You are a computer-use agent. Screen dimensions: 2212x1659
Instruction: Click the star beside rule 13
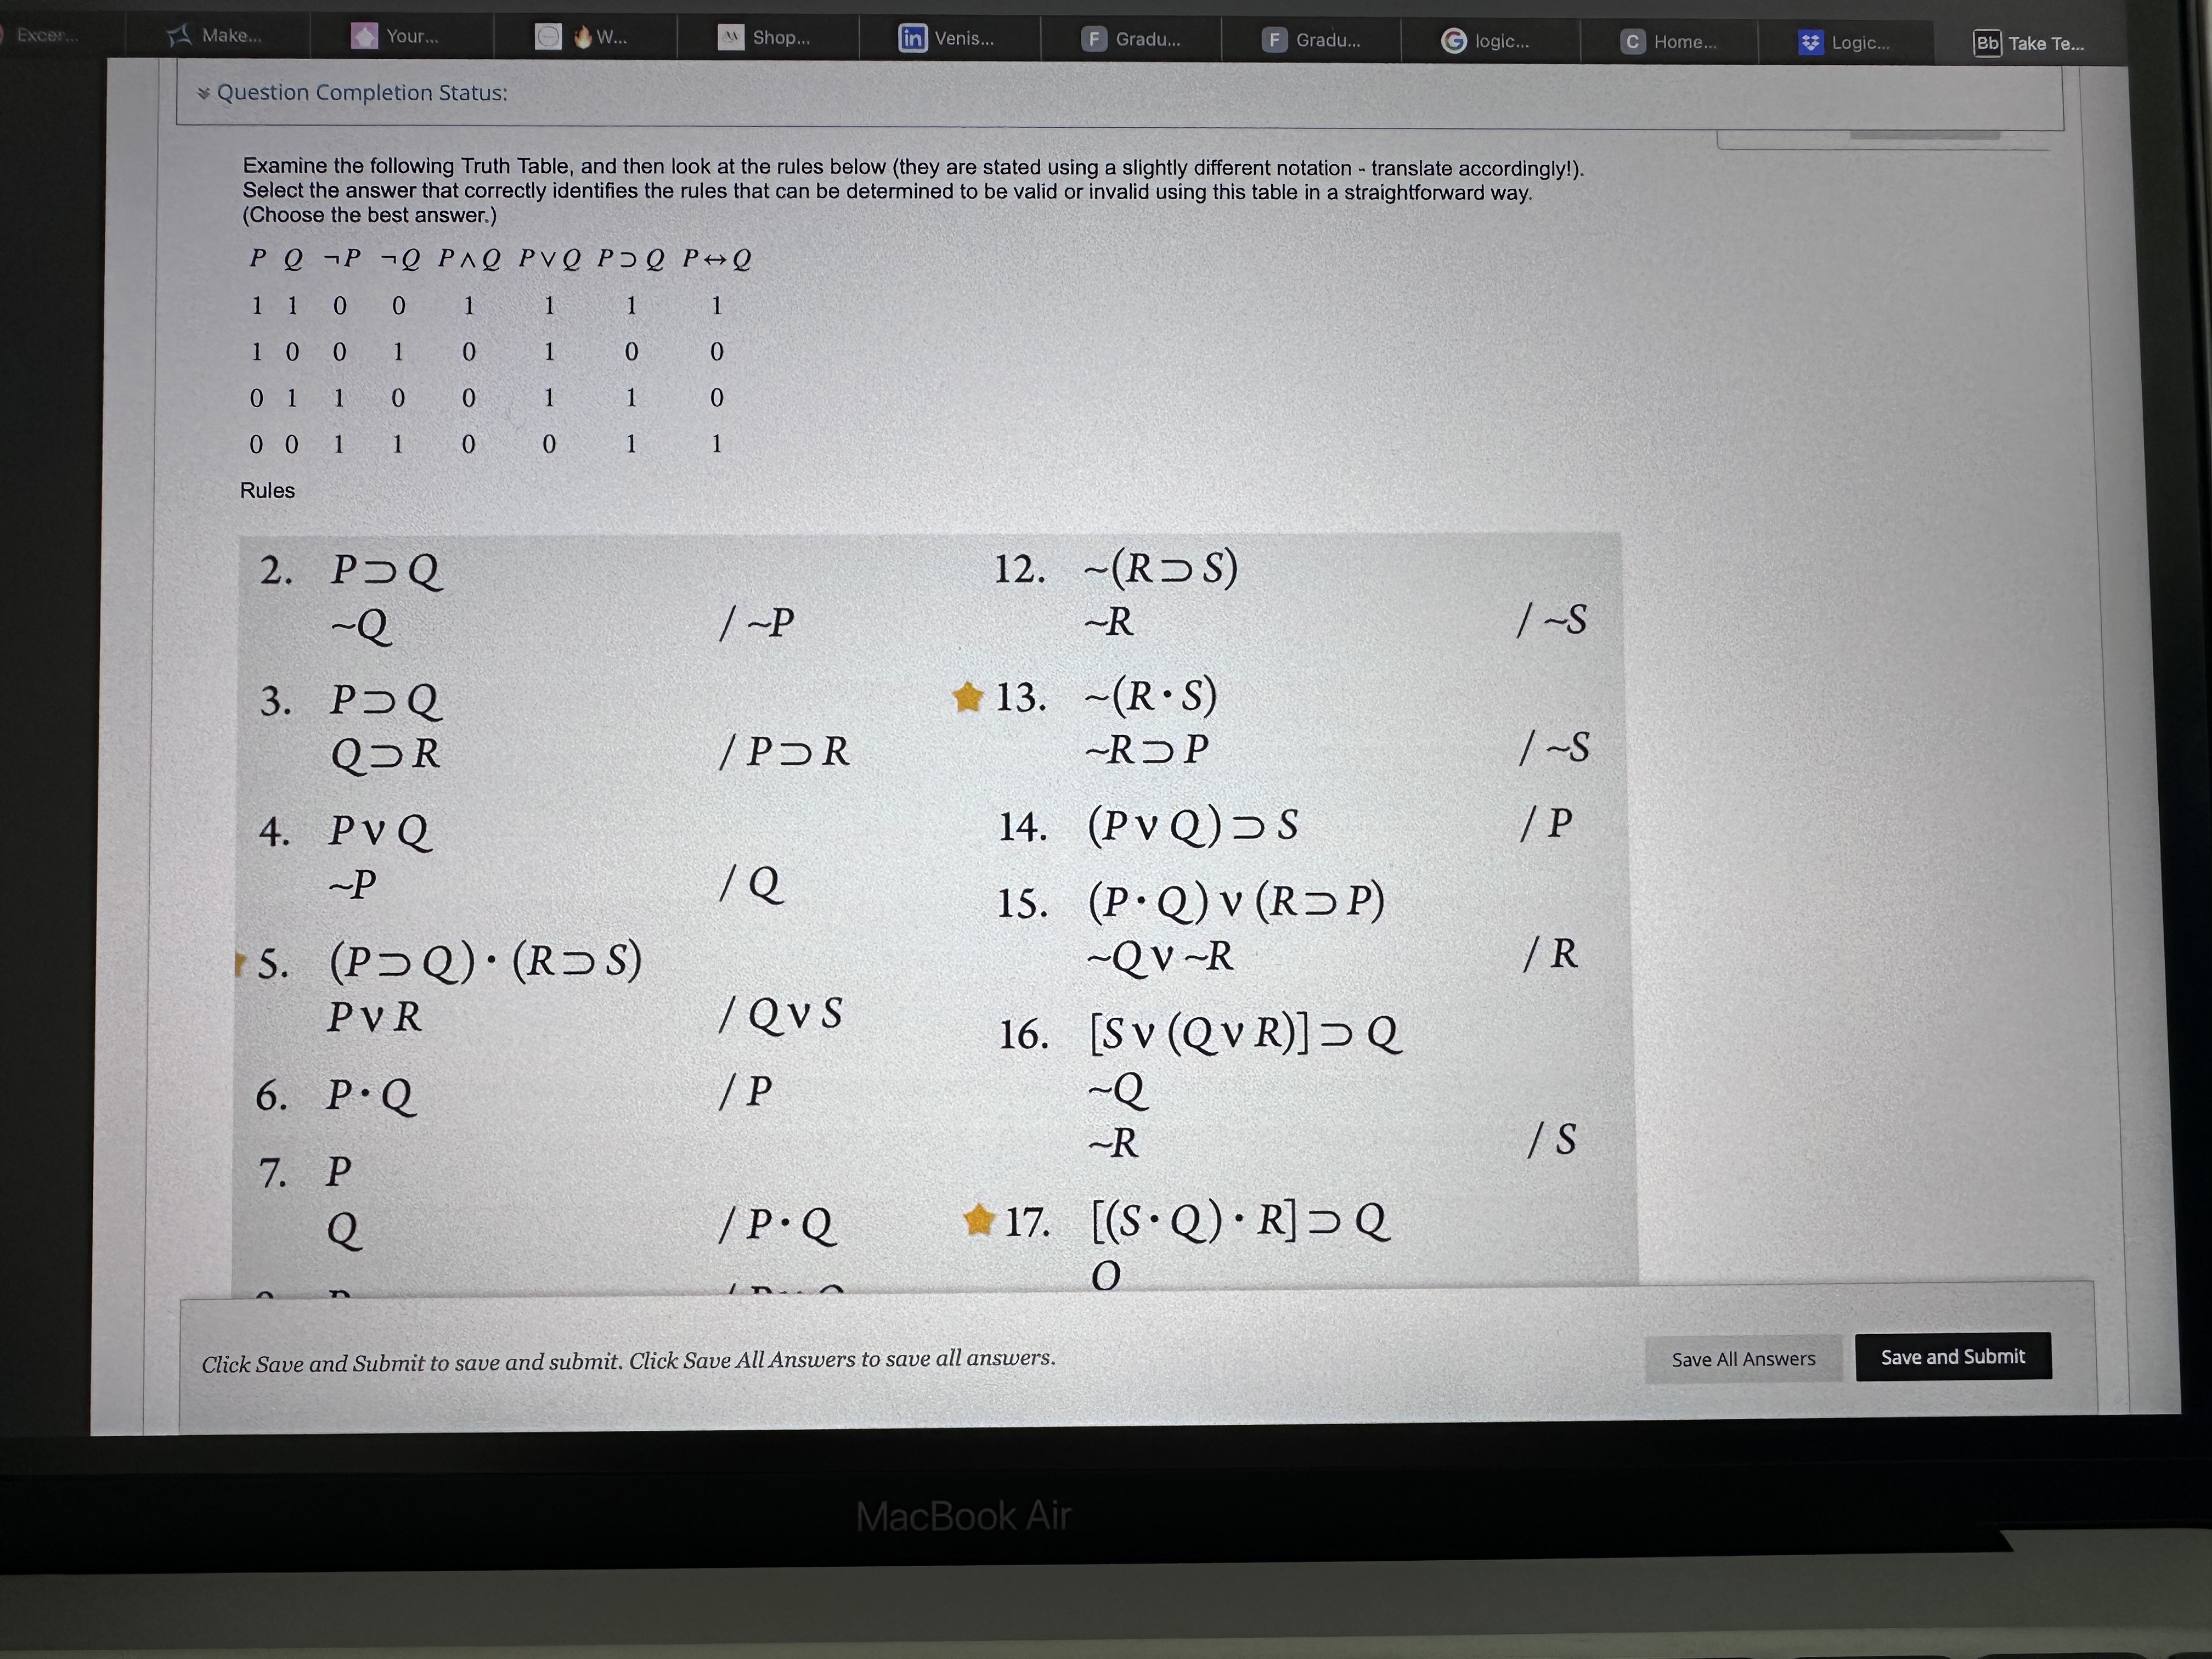click(x=968, y=697)
